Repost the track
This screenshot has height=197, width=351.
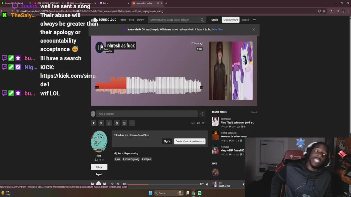click(101, 123)
